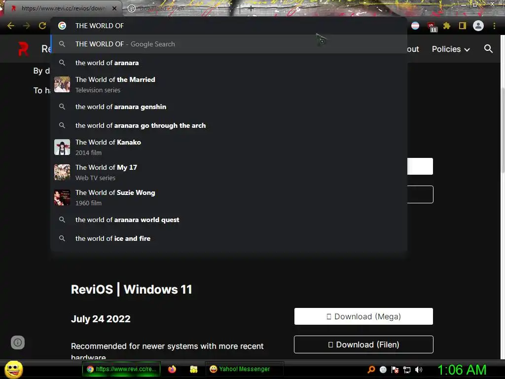This screenshot has width=505, height=379.
Task: Click the browser back arrow
Action: click(11, 26)
